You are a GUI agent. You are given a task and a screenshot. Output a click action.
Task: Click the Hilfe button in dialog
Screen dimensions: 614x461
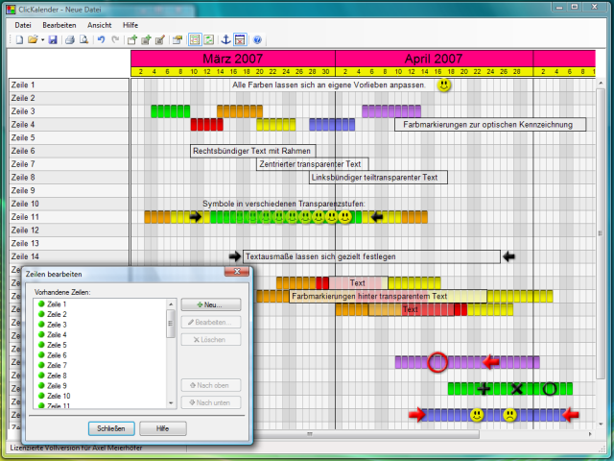162,428
